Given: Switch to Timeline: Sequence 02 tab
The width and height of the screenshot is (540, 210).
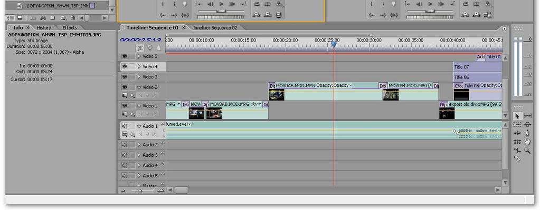Looking at the screenshot, I should coord(215,27).
